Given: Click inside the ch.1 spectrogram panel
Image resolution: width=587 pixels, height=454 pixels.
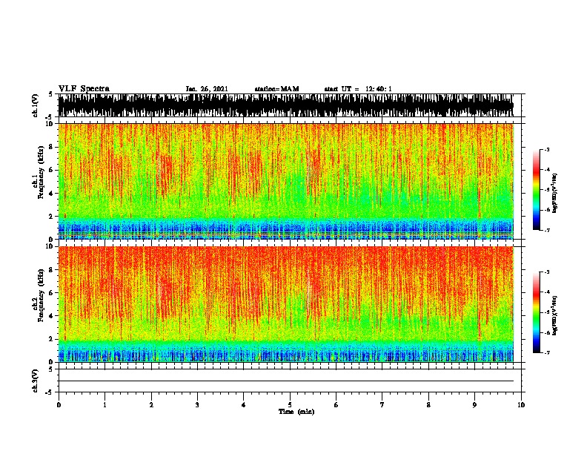Looking at the screenshot, I should pyautogui.click(x=285, y=181).
